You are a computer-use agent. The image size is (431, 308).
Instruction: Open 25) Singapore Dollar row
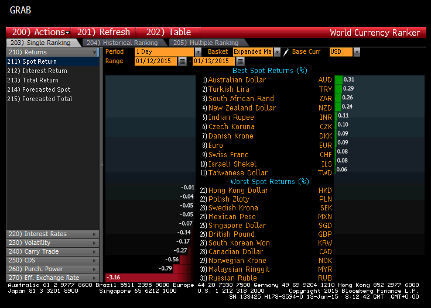point(266,226)
